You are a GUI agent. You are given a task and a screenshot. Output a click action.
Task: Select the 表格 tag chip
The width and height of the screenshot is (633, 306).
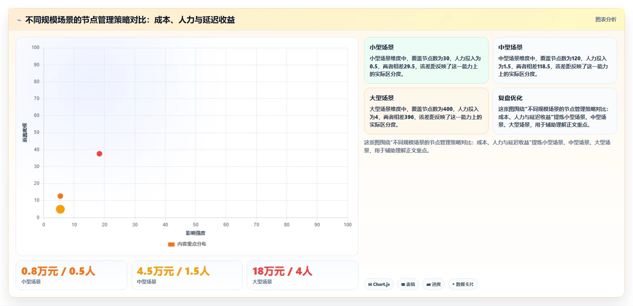pyautogui.click(x=408, y=284)
